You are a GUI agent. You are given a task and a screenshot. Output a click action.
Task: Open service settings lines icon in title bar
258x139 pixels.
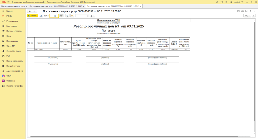pyautogui.click(x=242, y=2)
